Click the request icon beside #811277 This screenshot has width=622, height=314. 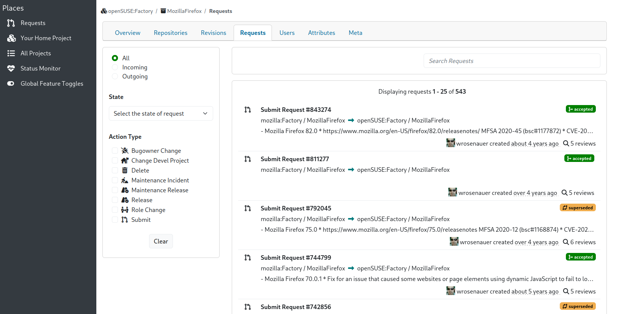[x=248, y=159]
